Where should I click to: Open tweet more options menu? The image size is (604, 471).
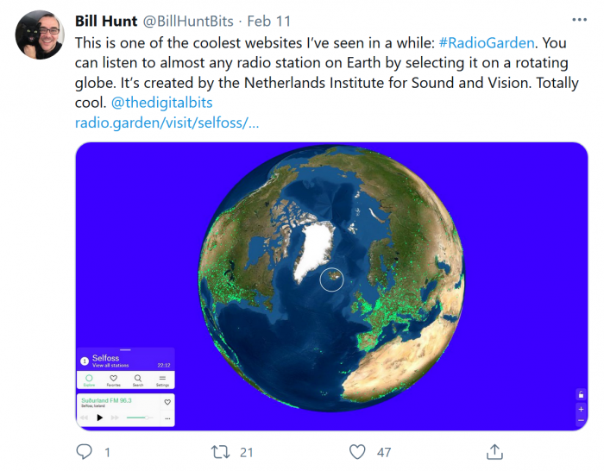(579, 19)
